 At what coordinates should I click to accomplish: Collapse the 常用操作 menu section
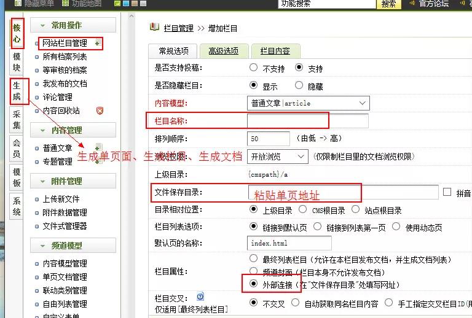tap(73, 25)
